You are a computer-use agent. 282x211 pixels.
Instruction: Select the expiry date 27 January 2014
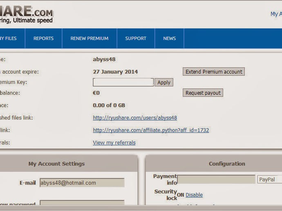115,72
